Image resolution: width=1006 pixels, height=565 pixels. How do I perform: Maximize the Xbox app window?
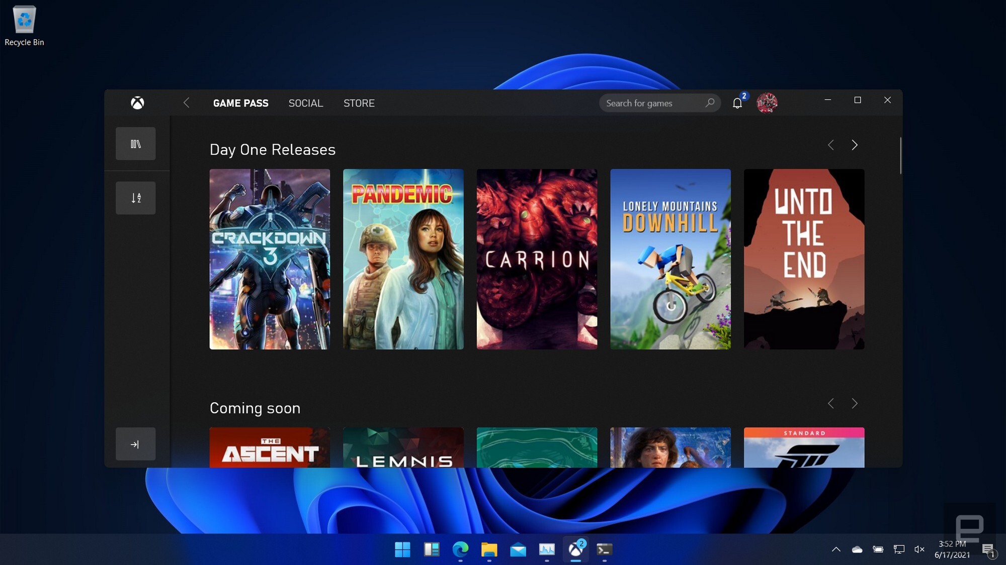tap(858, 100)
